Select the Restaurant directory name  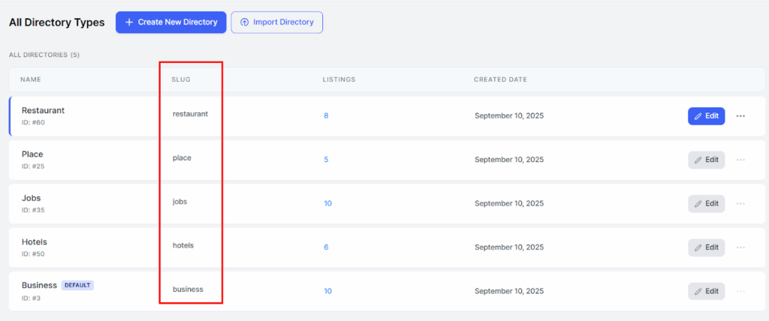tap(43, 110)
